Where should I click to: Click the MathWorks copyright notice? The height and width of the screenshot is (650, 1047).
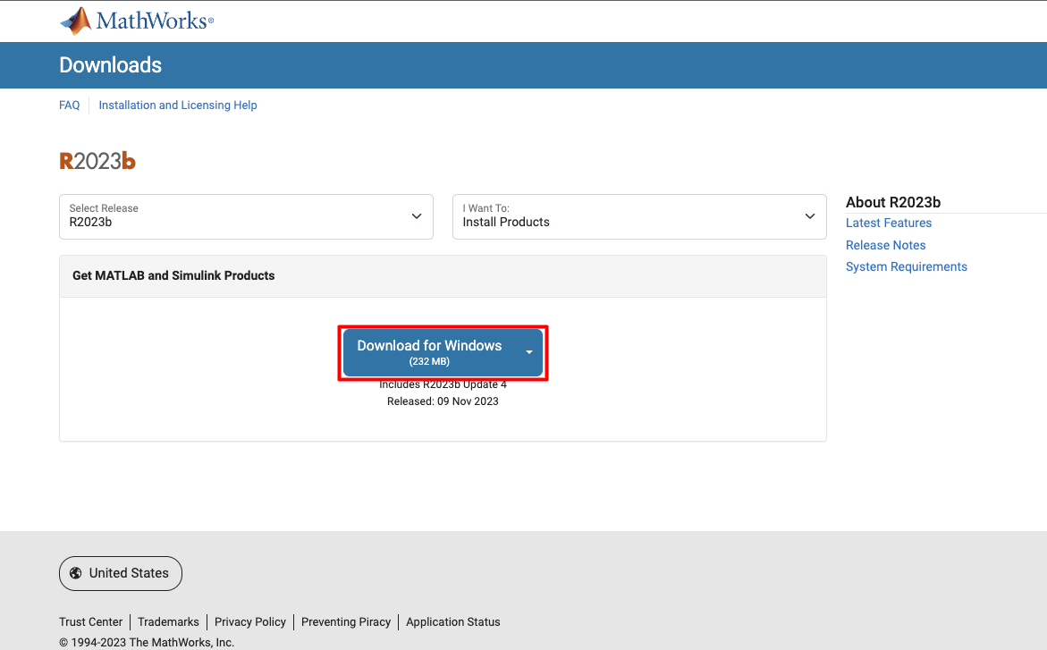tap(147, 643)
